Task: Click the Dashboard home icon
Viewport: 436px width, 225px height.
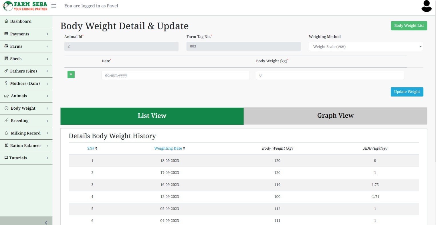Action: point(6,21)
